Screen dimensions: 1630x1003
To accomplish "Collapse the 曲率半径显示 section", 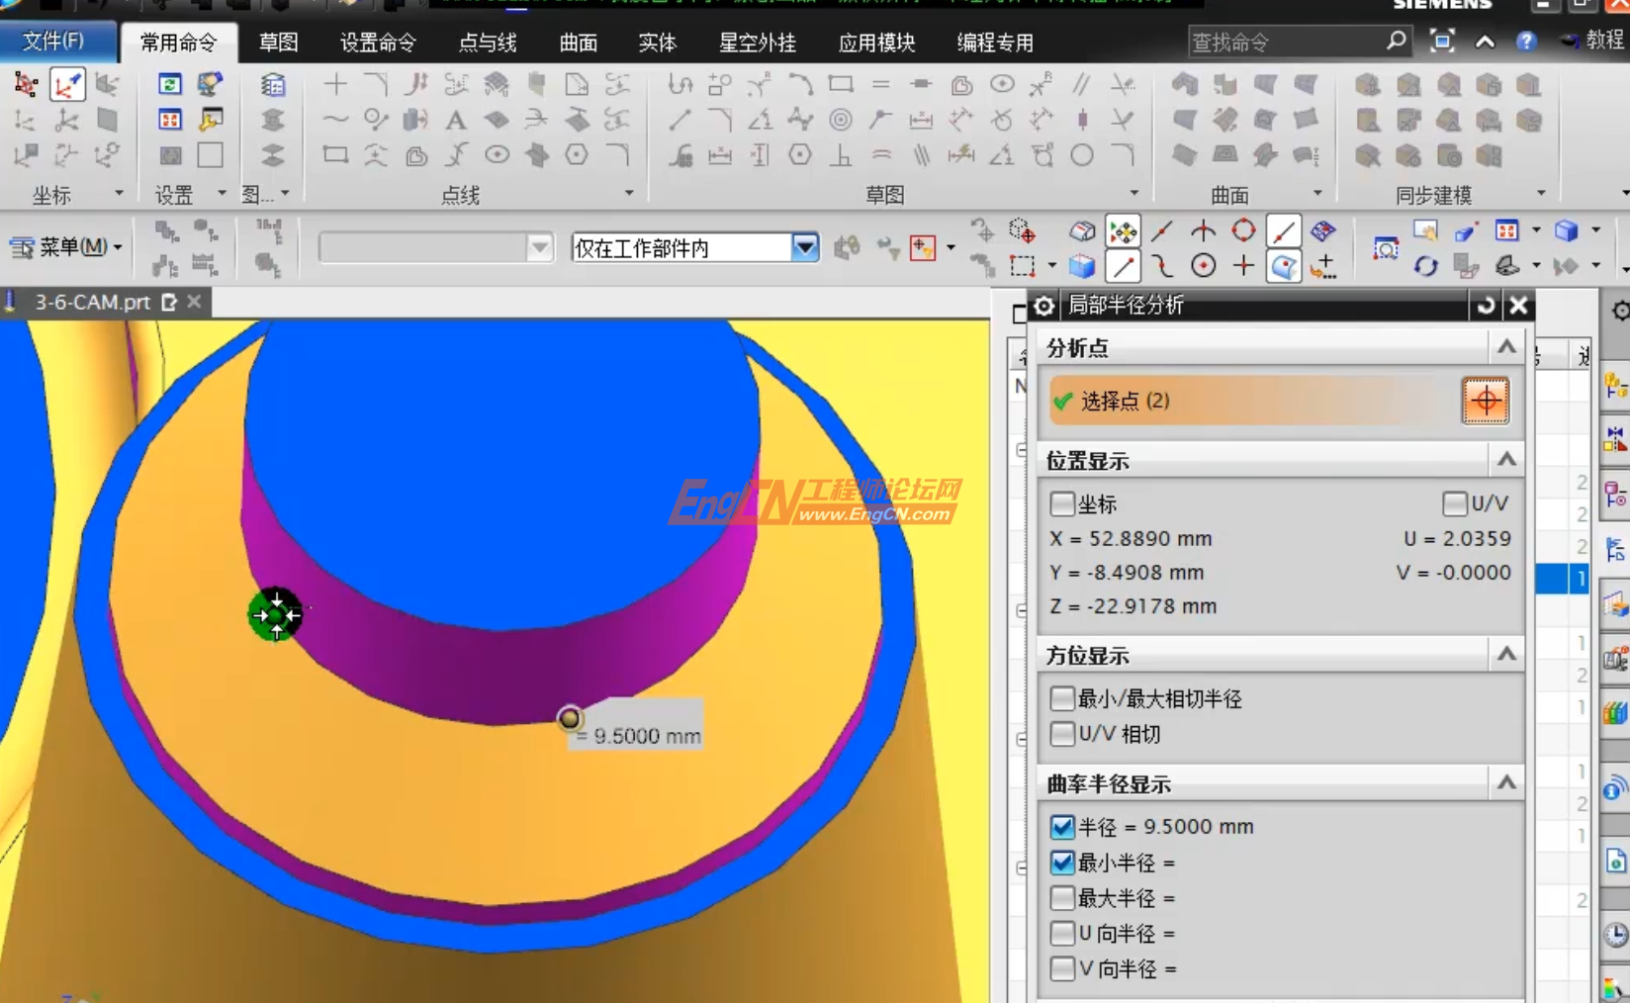I will pyautogui.click(x=1505, y=783).
